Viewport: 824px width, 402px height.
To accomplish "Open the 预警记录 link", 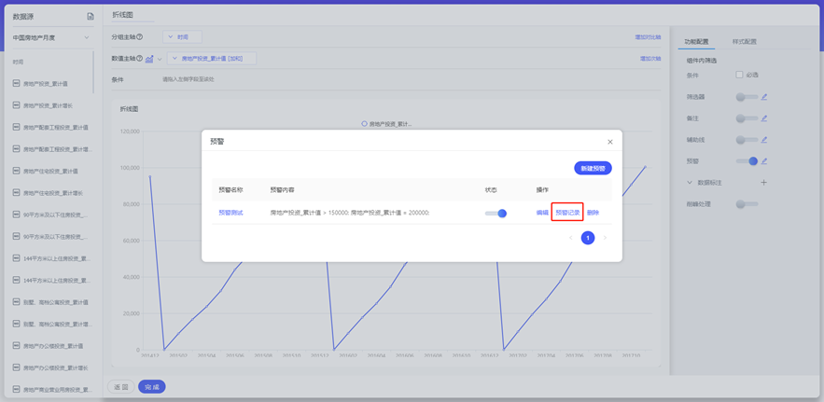I will (567, 213).
